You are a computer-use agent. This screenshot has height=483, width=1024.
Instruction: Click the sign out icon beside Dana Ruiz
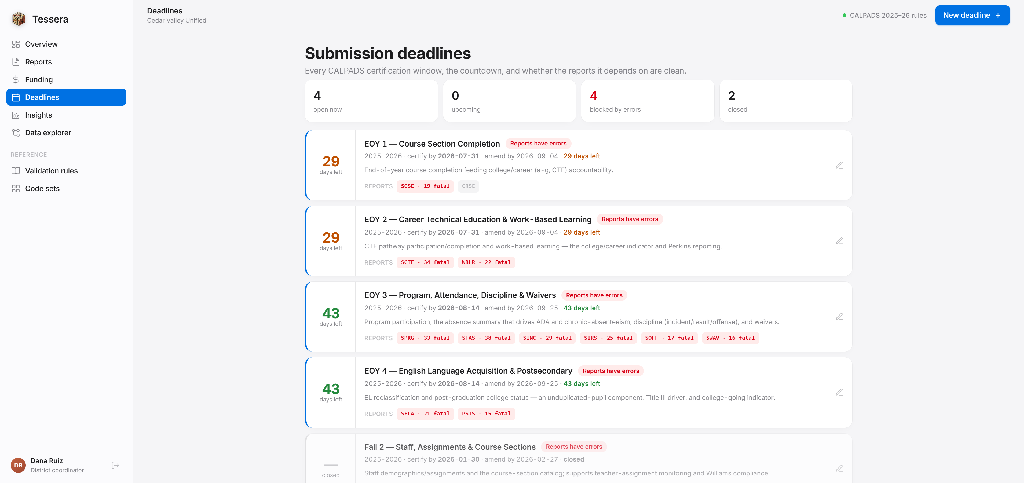[x=115, y=465]
